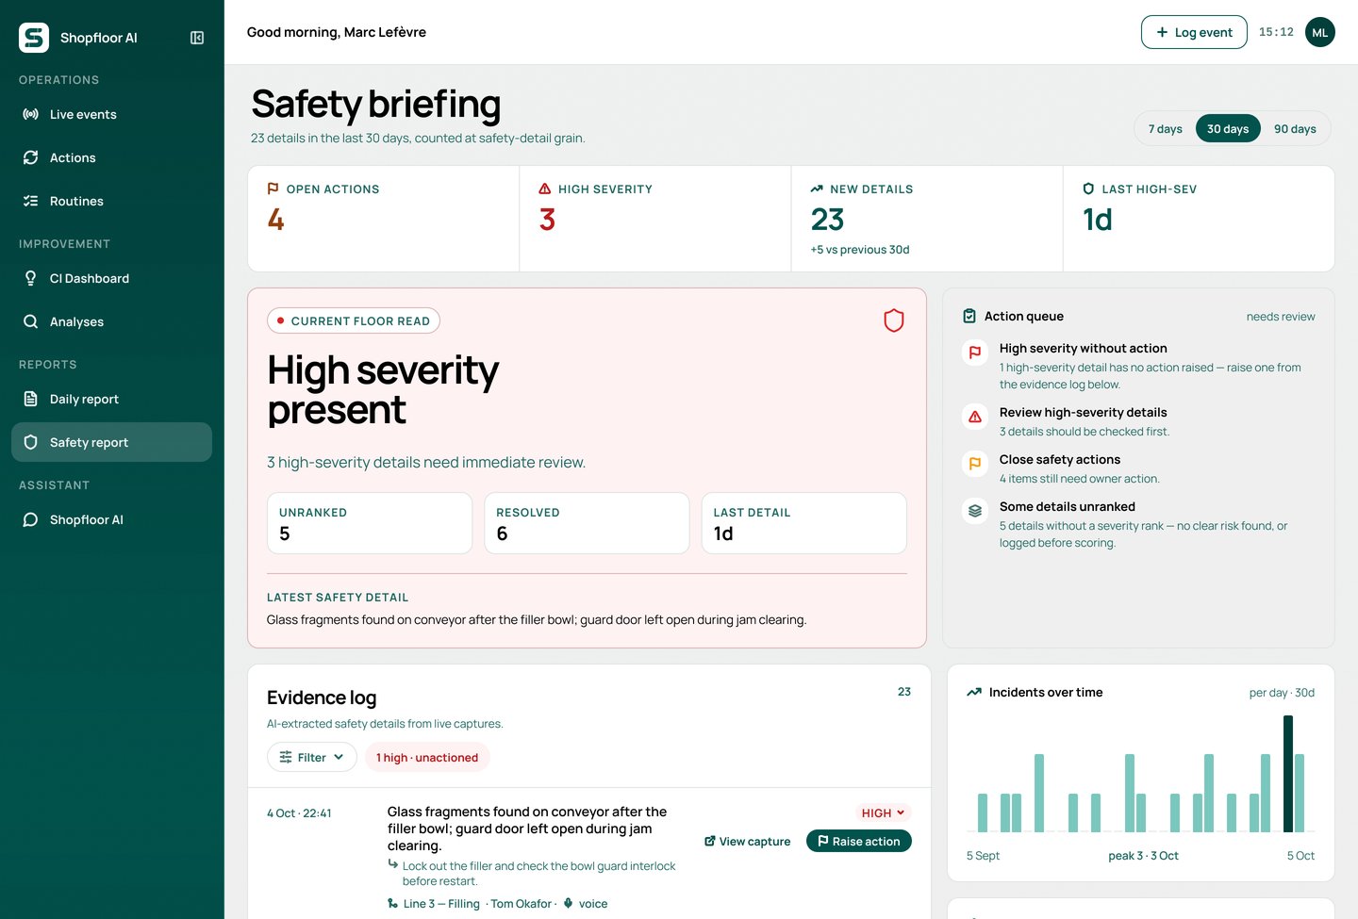The image size is (1358, 919).
Task: Click the 4 Oct · 22:41 timestamp
Action: [299, 813]
